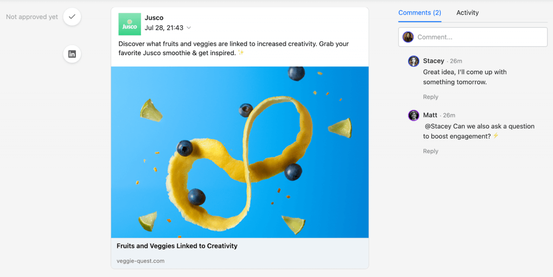
Task: Click the approve checkmark button
Action: point(72,17)
